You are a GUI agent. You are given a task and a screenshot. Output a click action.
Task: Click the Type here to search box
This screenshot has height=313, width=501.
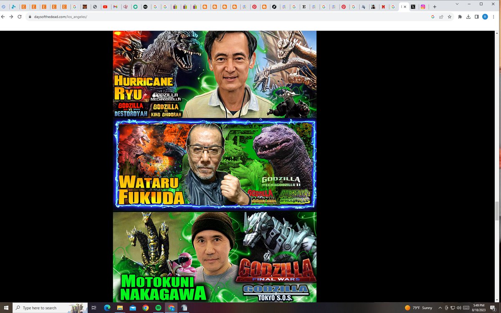point(50,308)
